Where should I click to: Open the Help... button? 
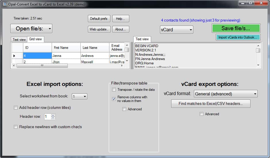pyautogui.click(x=121, y=19)
